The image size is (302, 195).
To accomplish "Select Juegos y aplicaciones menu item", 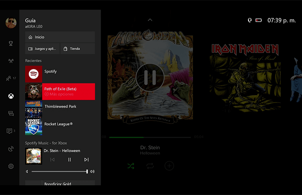I will point(42,49).
